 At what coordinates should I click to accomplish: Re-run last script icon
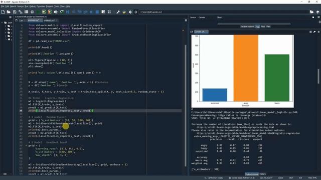tap(62, 12)
